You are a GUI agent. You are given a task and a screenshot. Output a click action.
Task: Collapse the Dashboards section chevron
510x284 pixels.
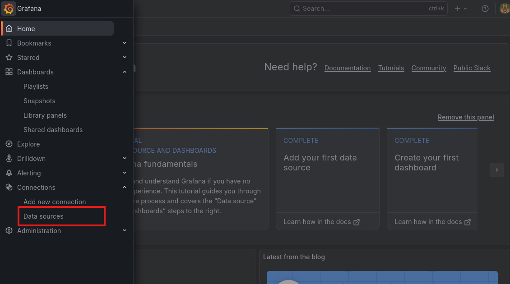pyautogui.click(x=125, y=72)
